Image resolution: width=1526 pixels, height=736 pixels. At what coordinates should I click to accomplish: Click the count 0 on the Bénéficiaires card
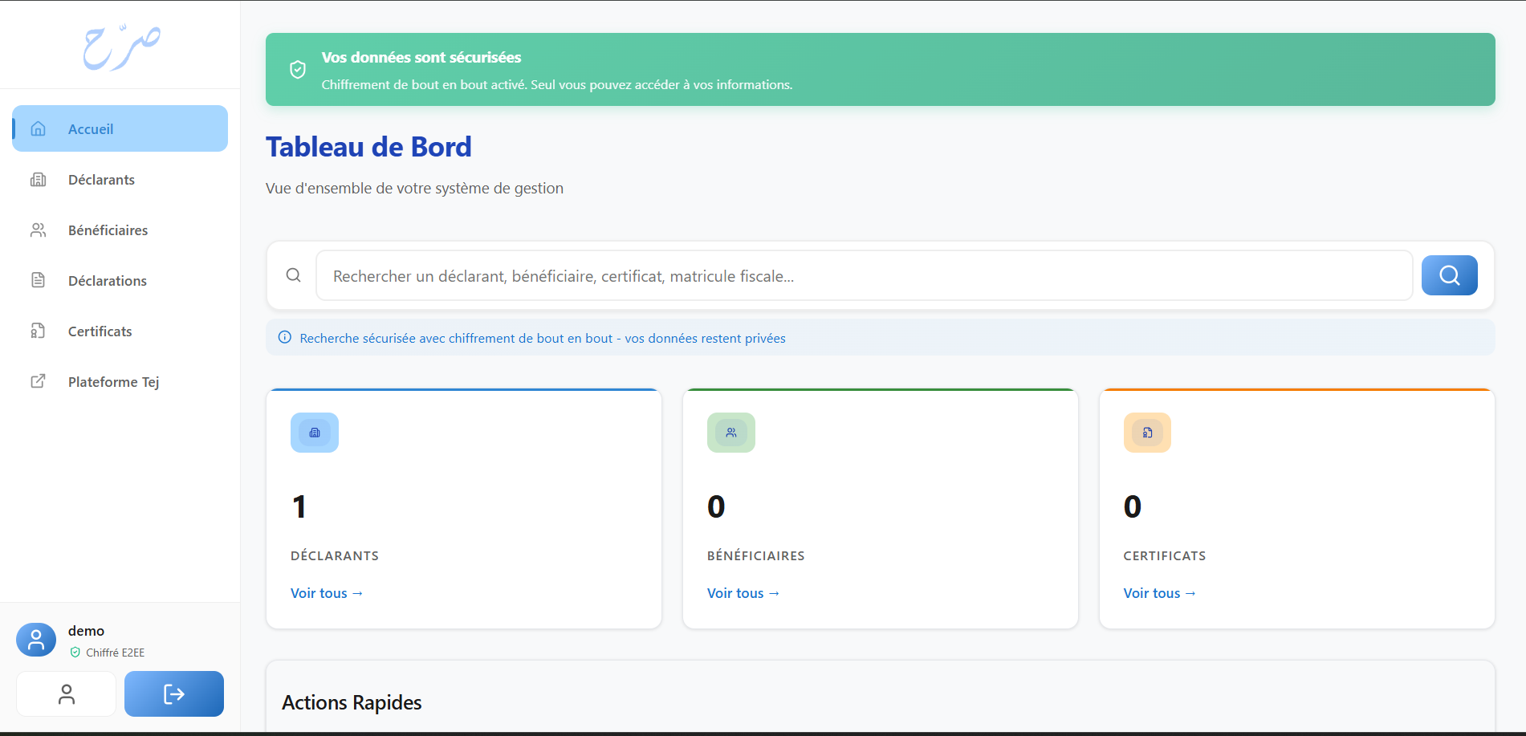coord(716,506)
